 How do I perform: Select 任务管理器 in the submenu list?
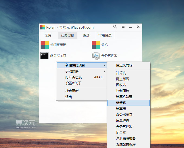click(129, 127)
